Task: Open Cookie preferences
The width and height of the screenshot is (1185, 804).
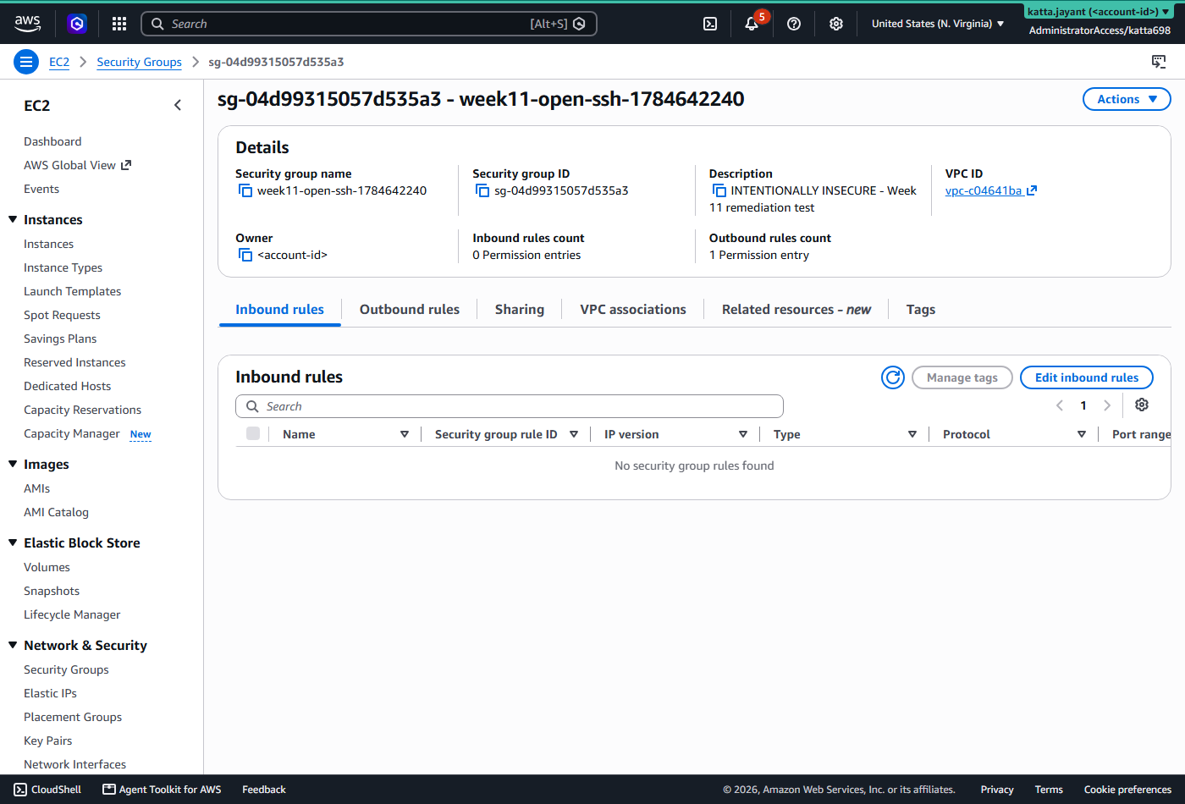Action: pyautogui.click(x=1127, y=790)
